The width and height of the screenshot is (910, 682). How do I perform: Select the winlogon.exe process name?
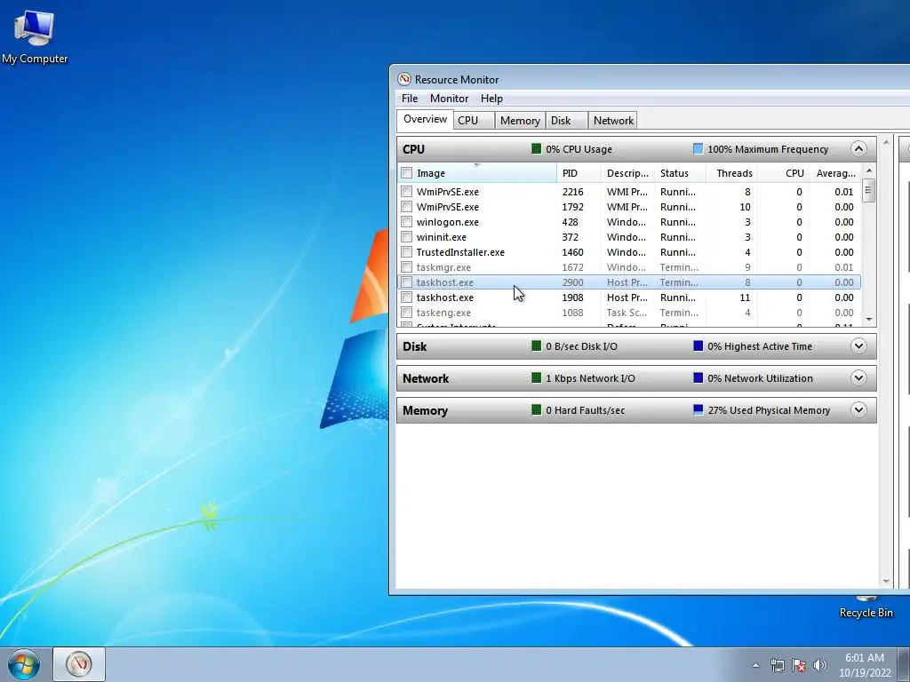pyautogui.click(x=448, y=222)
